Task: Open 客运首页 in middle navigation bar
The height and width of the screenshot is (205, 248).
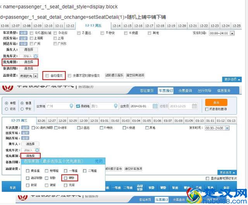Action: [x=146, y=91]
